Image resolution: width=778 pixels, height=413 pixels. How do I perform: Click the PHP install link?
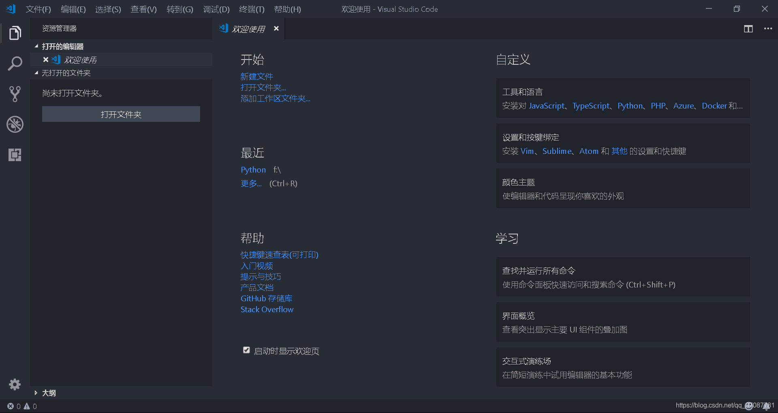pos(658,106)
